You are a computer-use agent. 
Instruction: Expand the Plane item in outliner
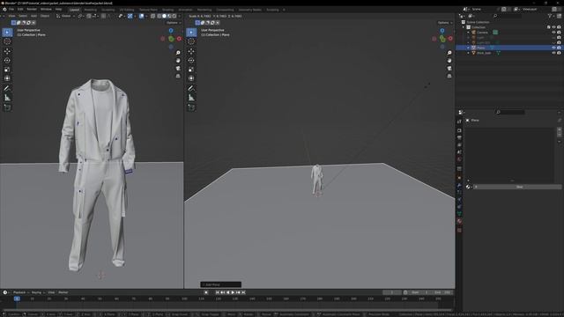tap(468, 48)
